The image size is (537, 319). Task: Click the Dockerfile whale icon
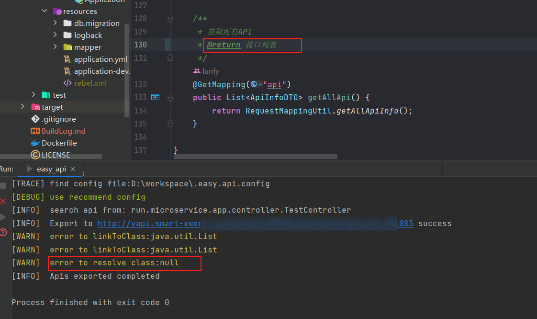tap(35, 143)
